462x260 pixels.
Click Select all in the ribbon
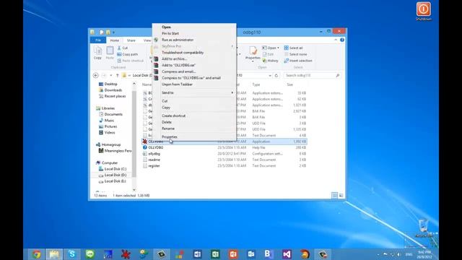pyautogui.click(x=294, y=48)
